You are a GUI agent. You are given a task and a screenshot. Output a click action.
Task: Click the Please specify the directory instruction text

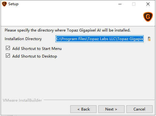pyautogui.click(x=68, y=30)
